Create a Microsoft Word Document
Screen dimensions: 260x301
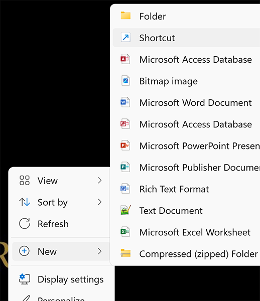[x=186, y=102]
